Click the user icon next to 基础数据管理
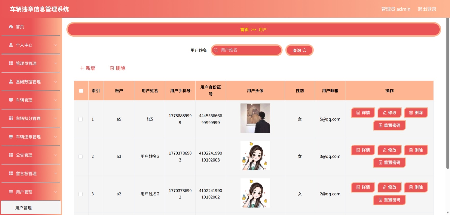The height and width of the screenshot is (215, 450). click(x=11, y=82)
